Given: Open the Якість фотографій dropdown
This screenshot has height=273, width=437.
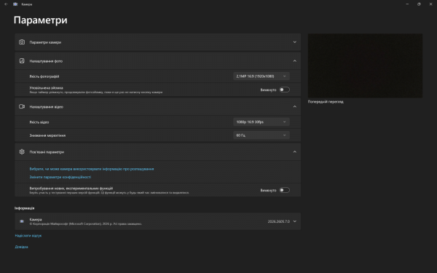Looking at the screenshot, I should pos(261,76).
